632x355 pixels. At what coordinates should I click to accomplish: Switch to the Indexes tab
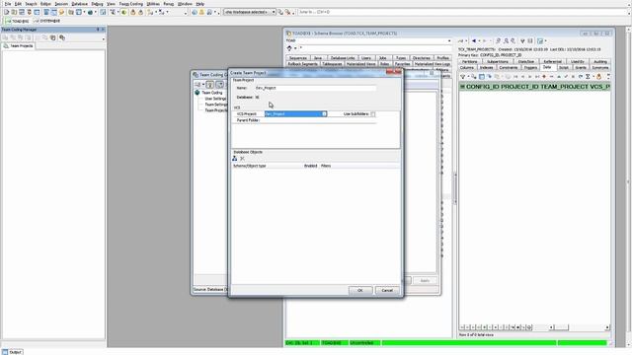point(487,68)
